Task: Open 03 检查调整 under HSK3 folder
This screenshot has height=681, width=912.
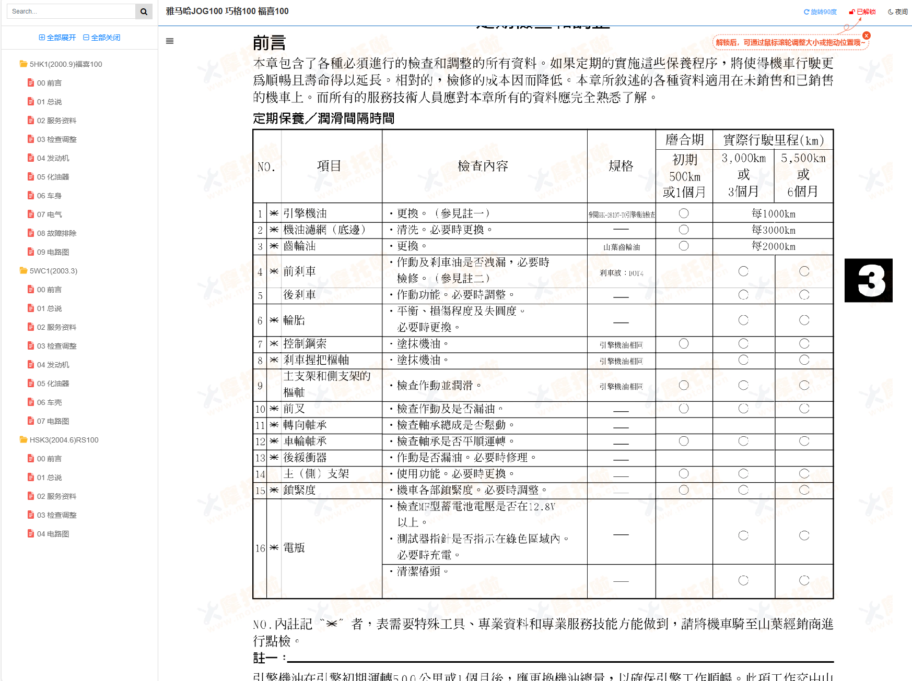Action: [52, 515]
